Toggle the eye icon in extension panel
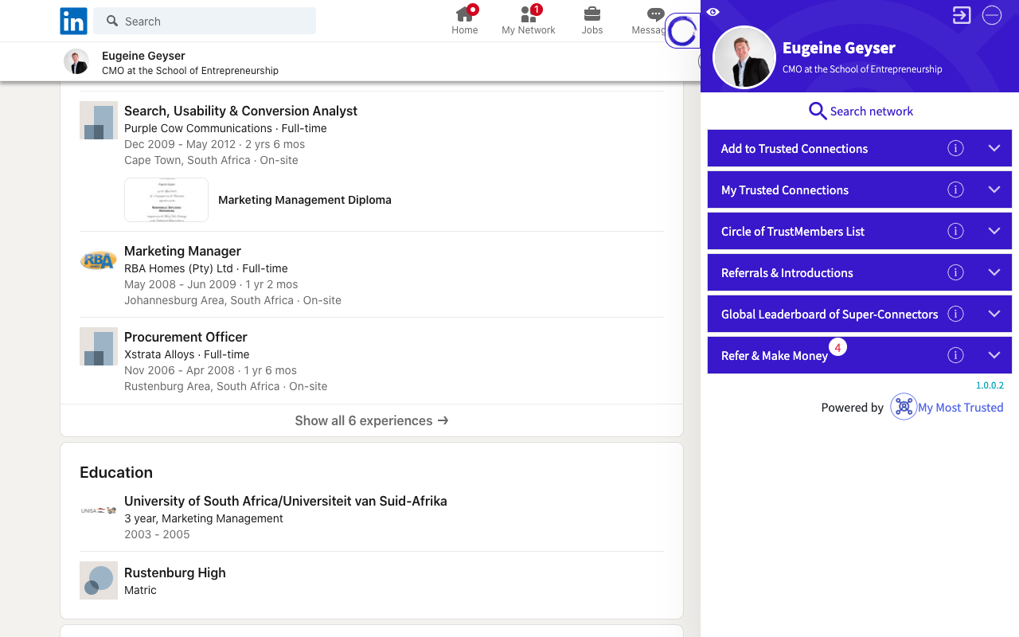Screen dimensions: 1019x637 click(713, 12)
